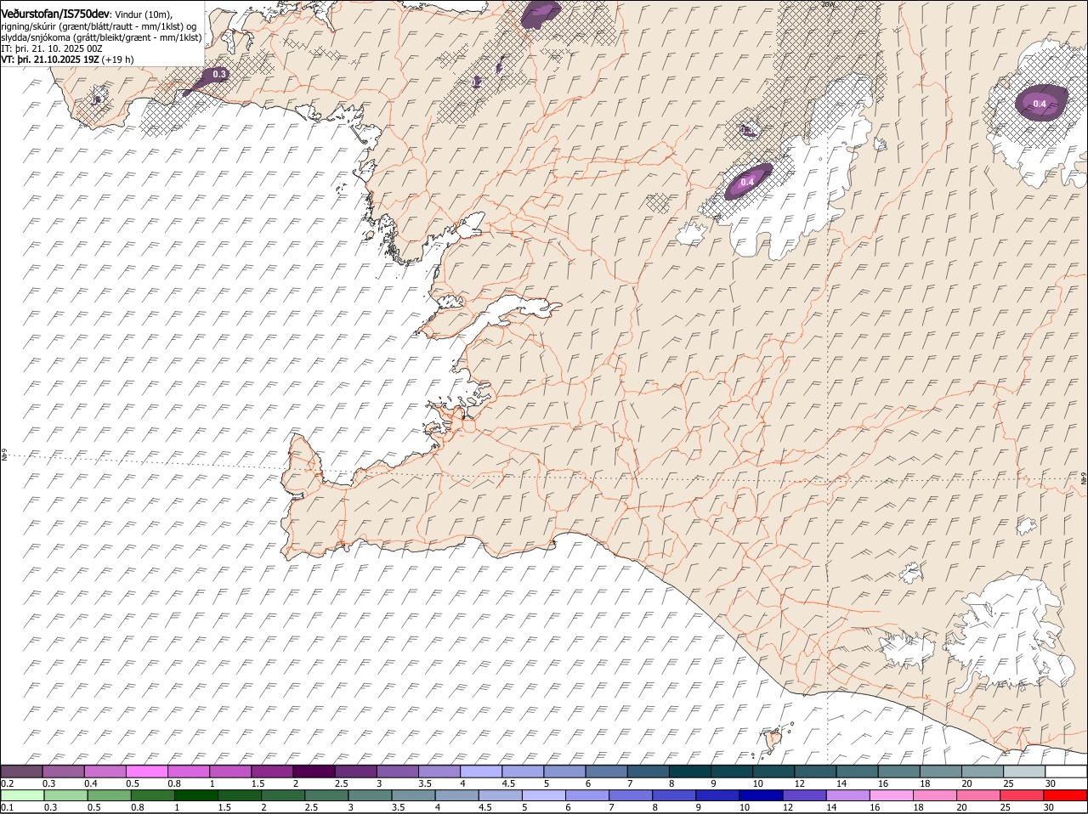
Task: Click the purple precipitation blob at the top edge
Action: point(541,14)
